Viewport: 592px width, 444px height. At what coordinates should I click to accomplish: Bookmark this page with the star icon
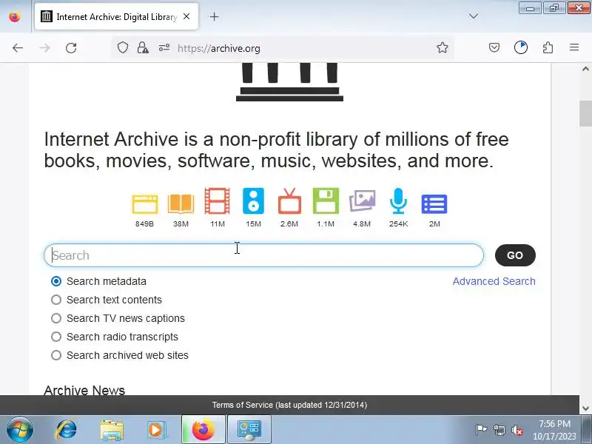coord(442,48)
